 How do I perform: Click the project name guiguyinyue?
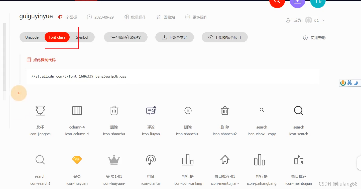(x=36, y=17)
